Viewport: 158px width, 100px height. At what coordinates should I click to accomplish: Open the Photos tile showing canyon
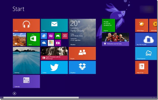(x=19, y=39)
